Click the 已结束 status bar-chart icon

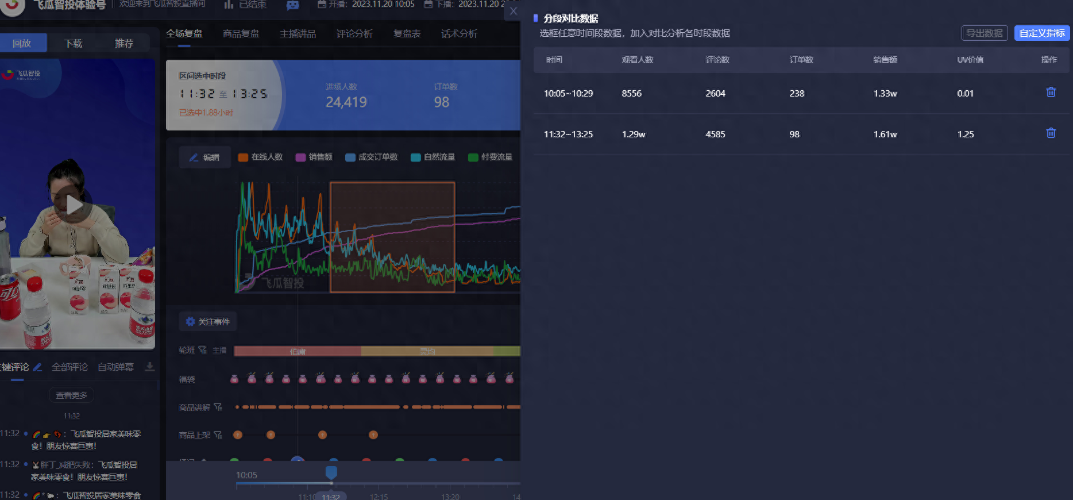coord(229,5)
